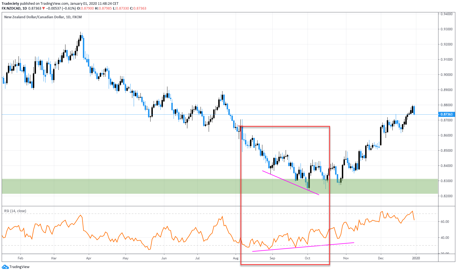Select the red rectangle's top border
The image size is (457, 272).
tap(285, 126)
